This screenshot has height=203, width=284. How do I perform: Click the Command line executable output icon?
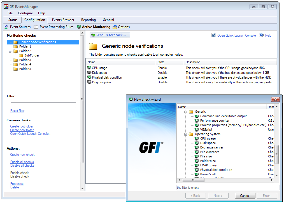click(x=197, y=116)
